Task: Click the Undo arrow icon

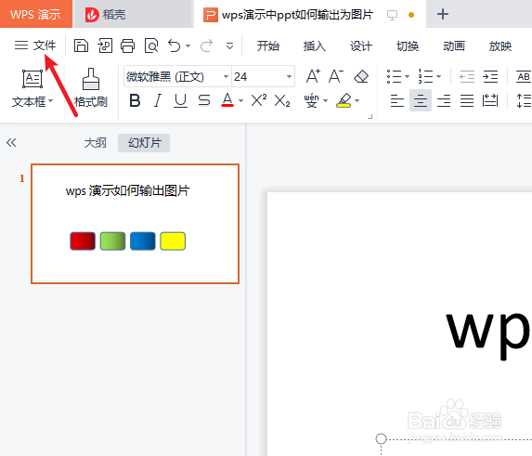Action: pos(175,46)
